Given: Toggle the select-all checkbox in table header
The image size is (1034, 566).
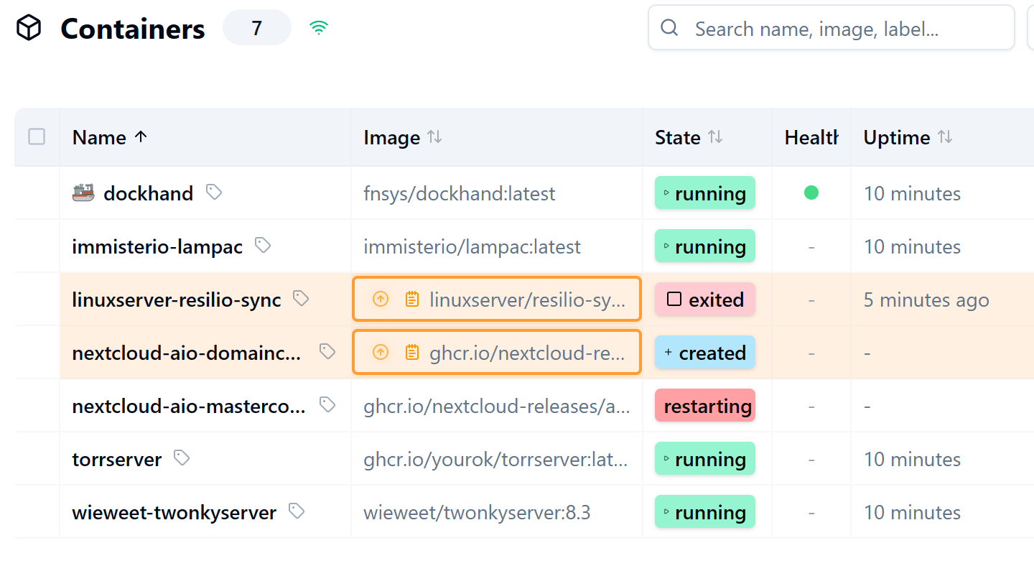Looking at the screenshot, I should [37, 136].
